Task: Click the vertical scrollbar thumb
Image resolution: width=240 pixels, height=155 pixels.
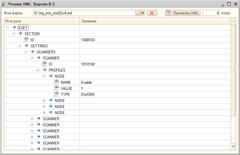Action: (233, 70)
